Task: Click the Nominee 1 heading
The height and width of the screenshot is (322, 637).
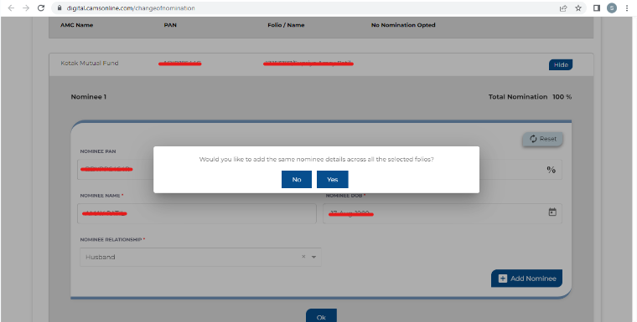Action: pos(89,97)
